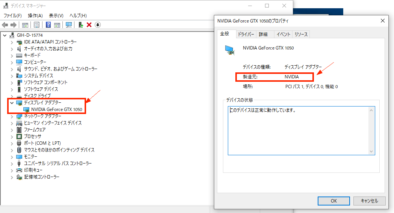Switch to the ドライバー tab
394x213 pixels.
click(x=246, y=34)
